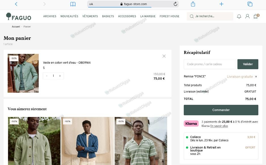The height and width of the screenshot is (165, 266).
Task: Open notifications via the bell icon
Action: [238, 16]
